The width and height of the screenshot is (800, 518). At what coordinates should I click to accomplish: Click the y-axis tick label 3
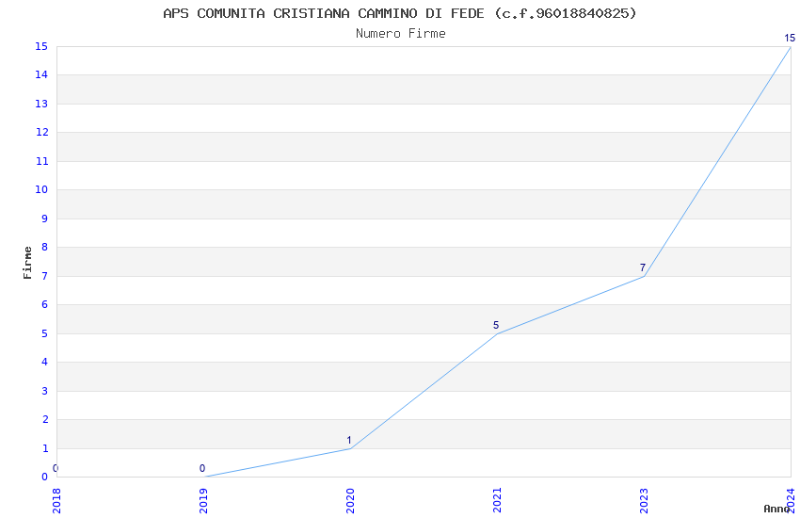pos(45,391)
